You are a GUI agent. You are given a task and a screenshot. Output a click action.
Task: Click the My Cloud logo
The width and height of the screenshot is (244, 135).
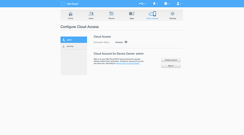coord(69,4)
